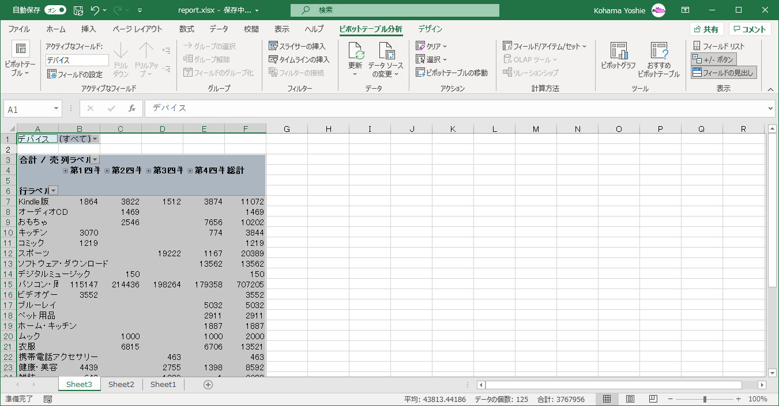Screen dimensions: 779x406
Task: Open the Home (ホーム) tab
Action: [56, 29]
